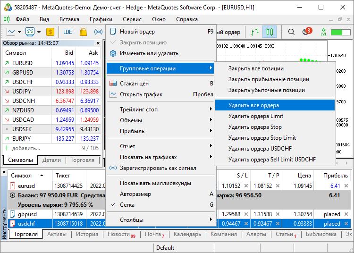Select USDJPY row in Market Watch

pyautogui.click(x=52, y=92)
